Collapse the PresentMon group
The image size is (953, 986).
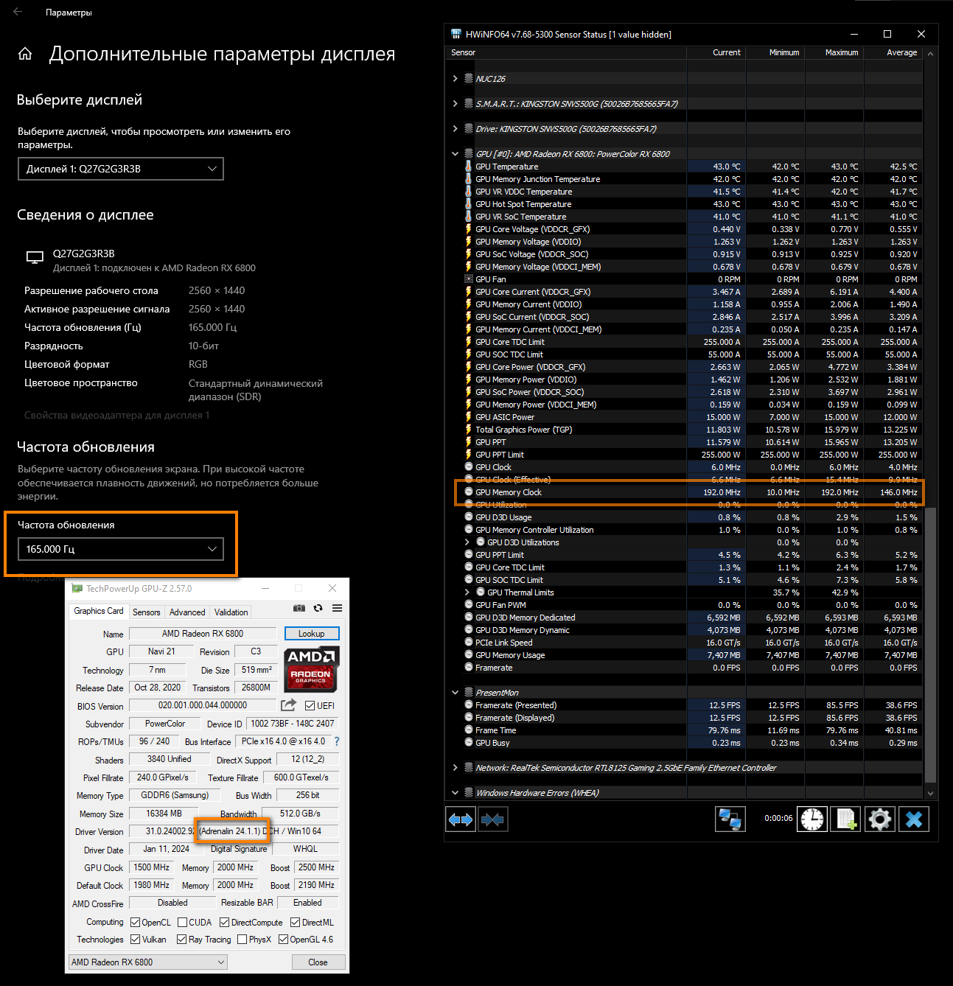point(455,693)
